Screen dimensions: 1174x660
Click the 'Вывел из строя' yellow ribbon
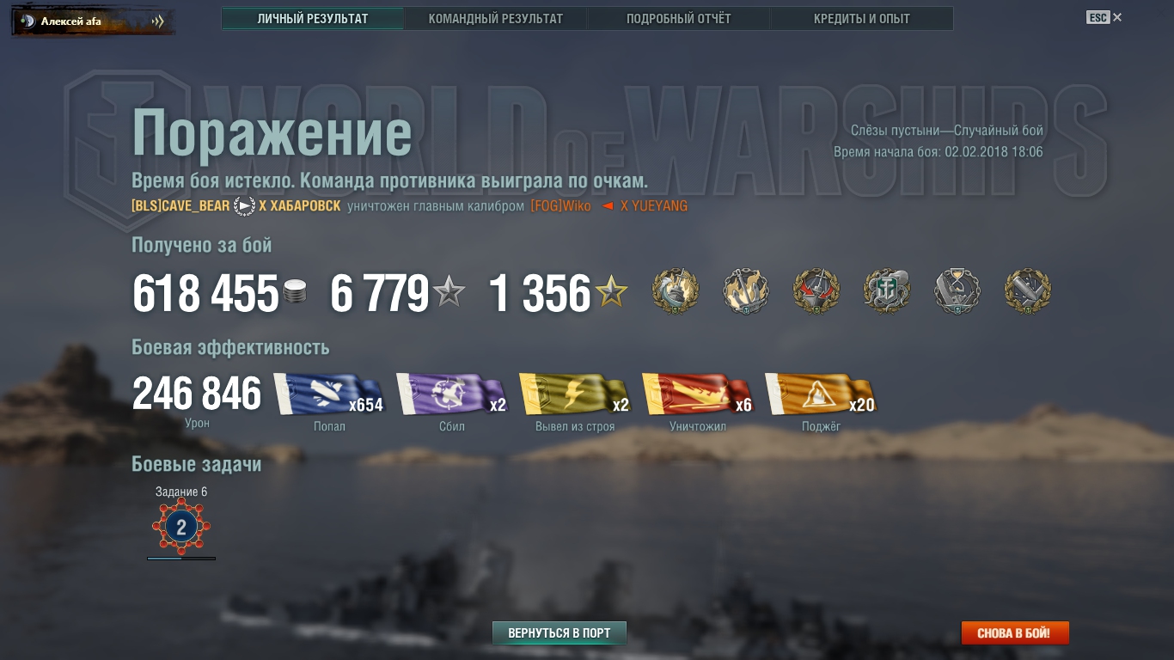(575, 394)
